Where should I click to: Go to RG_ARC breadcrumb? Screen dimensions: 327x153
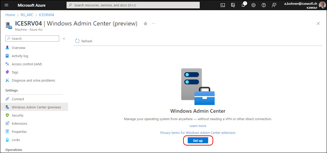[27, 15]
